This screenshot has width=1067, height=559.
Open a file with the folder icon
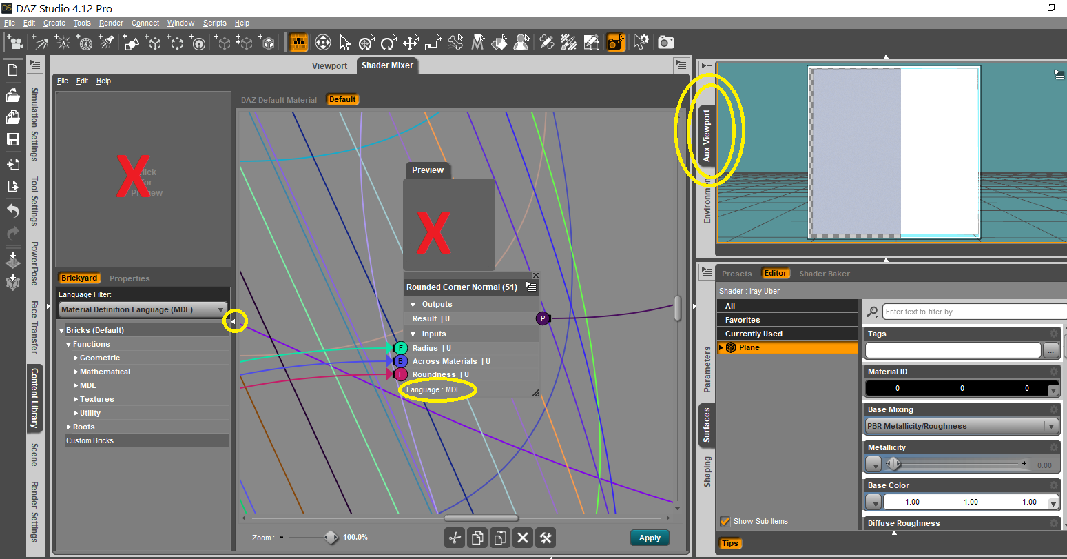[x=12, y=96]
